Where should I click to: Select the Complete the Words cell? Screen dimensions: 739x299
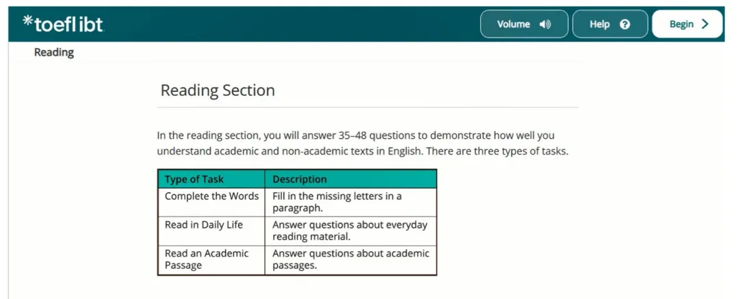point(211,203)
